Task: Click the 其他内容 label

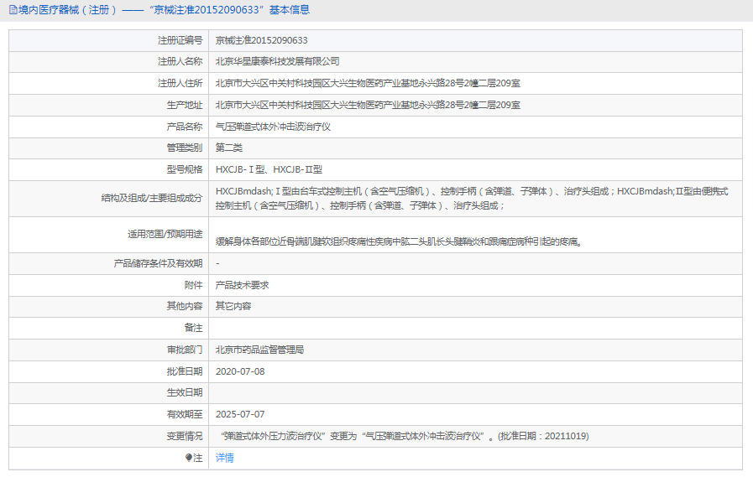Action: click(x=185, y=306)
